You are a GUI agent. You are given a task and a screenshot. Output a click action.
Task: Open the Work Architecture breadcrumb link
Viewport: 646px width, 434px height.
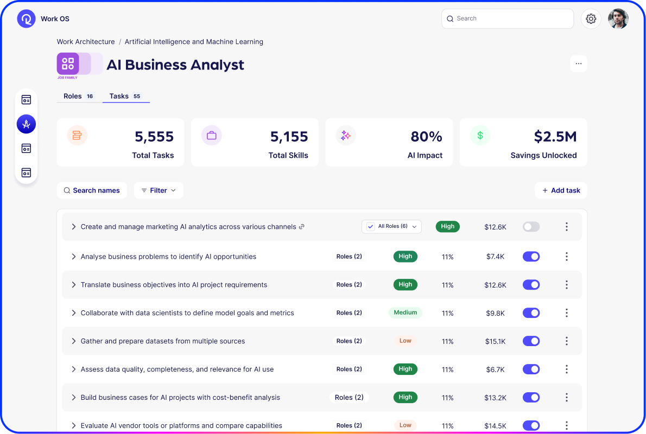(x=85, y=41)
